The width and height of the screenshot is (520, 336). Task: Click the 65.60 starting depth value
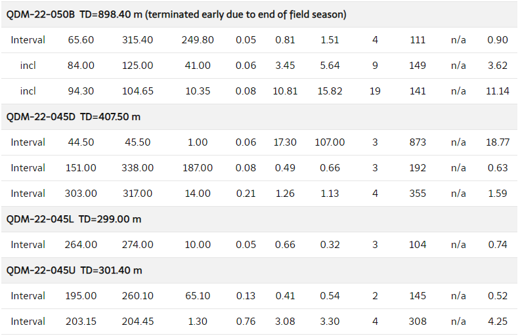pos(81,40)
